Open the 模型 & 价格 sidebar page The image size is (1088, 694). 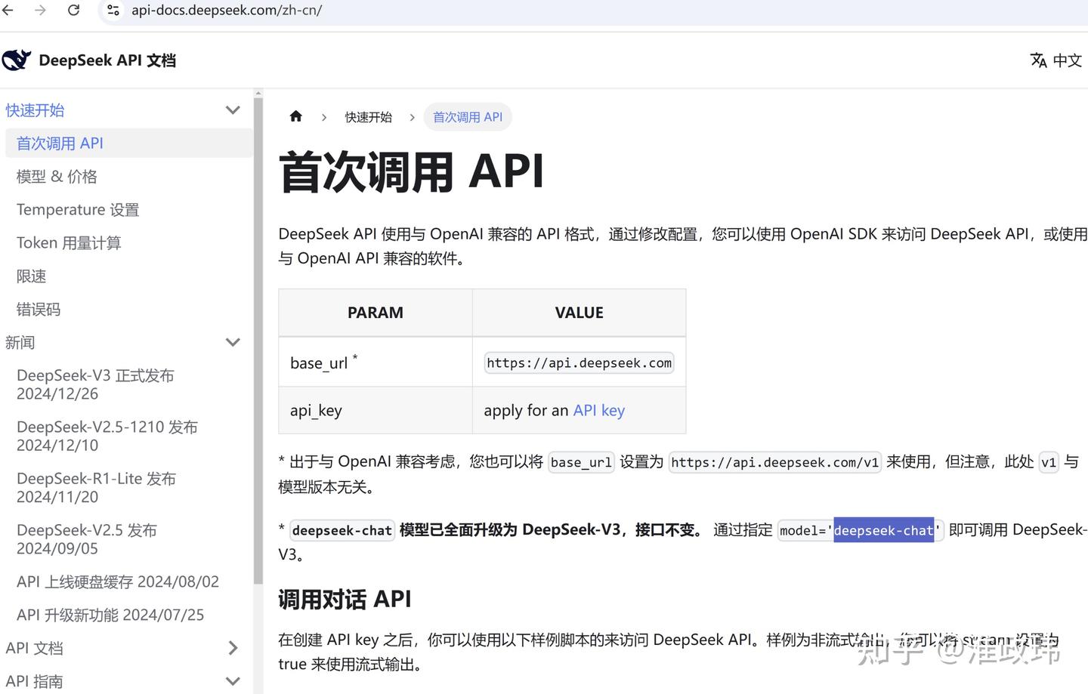point(57,176)
